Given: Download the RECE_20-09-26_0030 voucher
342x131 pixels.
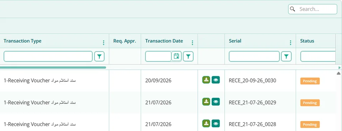Looking at the screenshot, I should coord(206,80).
